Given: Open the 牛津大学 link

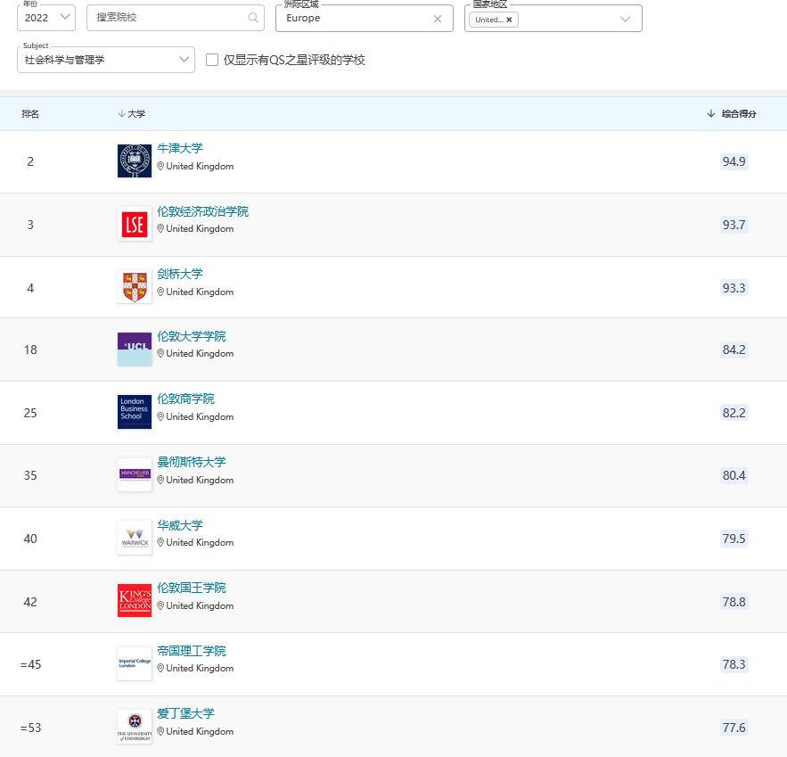Looking at the screenshot, I should click(180, 148).
